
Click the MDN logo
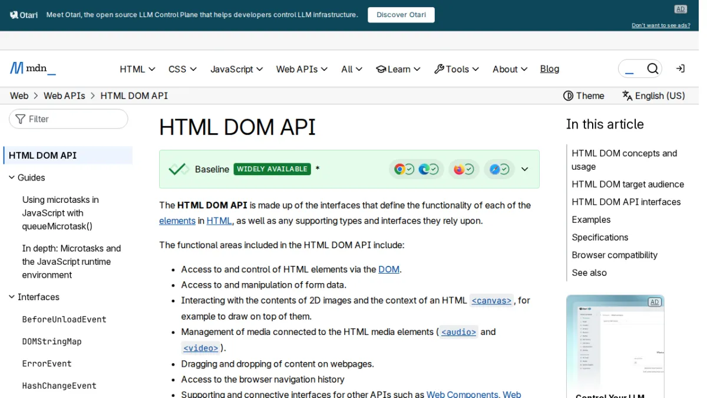[x=32, y=68]
